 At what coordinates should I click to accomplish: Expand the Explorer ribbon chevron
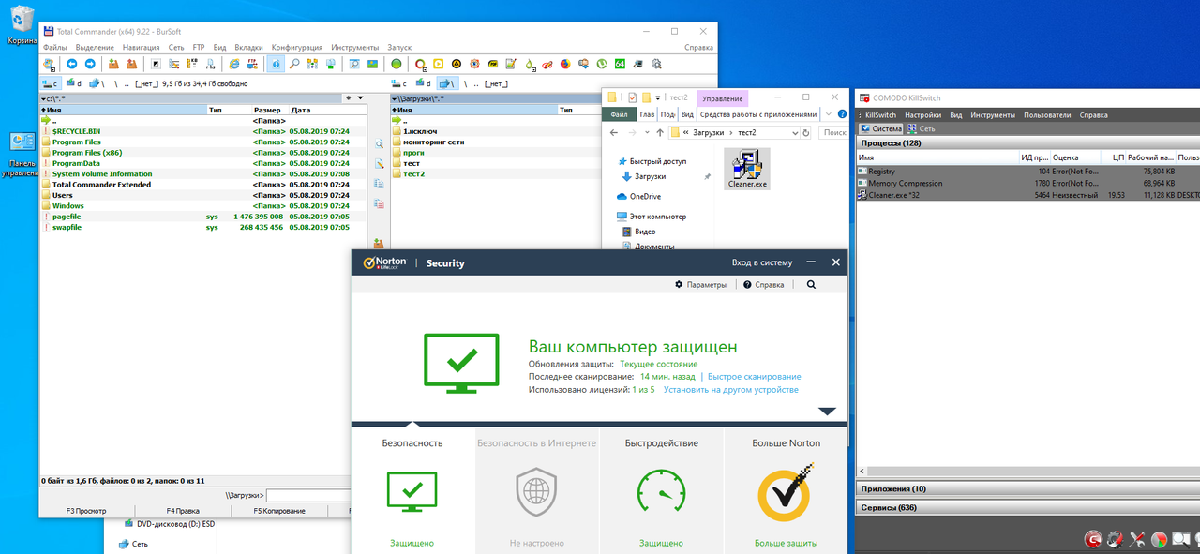pos(829,114)
